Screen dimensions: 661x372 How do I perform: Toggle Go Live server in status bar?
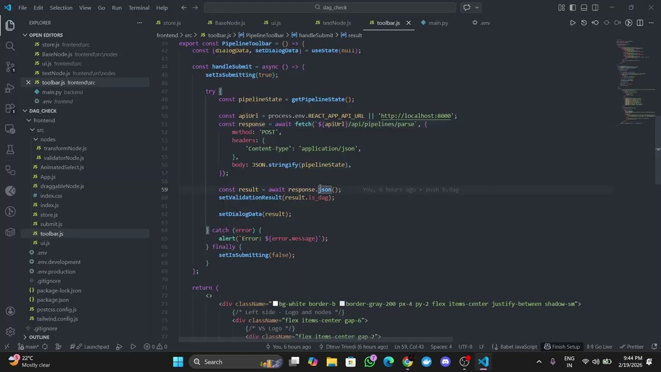tap(600, 347)
